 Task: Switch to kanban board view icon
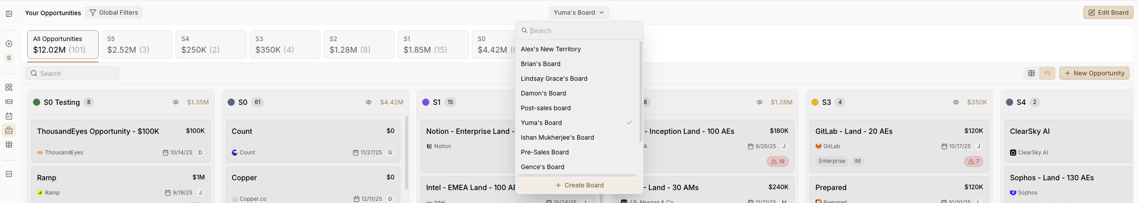coord(1047,73)
